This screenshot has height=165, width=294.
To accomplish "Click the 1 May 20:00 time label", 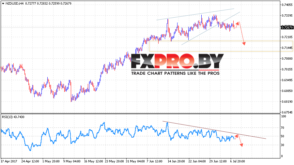I will tap(51, 161).
